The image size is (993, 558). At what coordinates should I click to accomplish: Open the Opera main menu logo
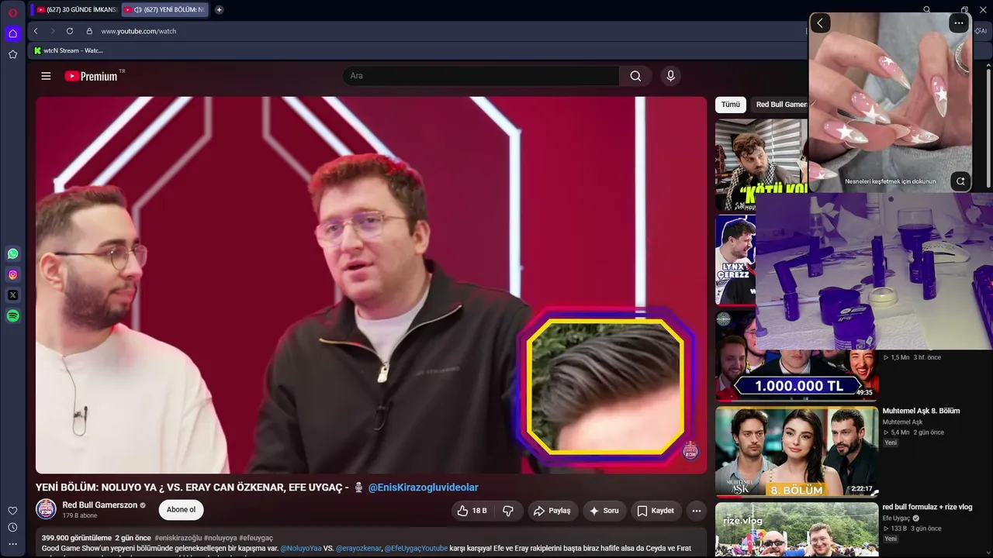tap(12, 12)
